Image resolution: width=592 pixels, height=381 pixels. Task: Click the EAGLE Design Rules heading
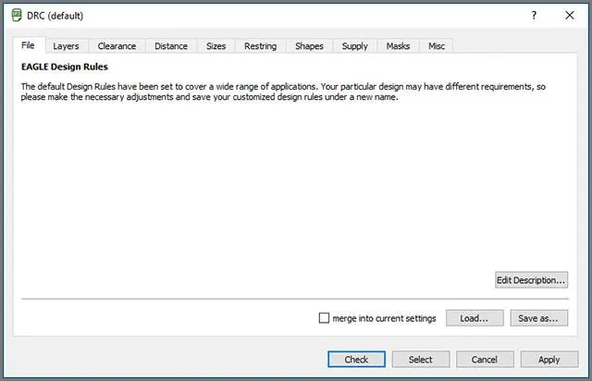[65, 67]
